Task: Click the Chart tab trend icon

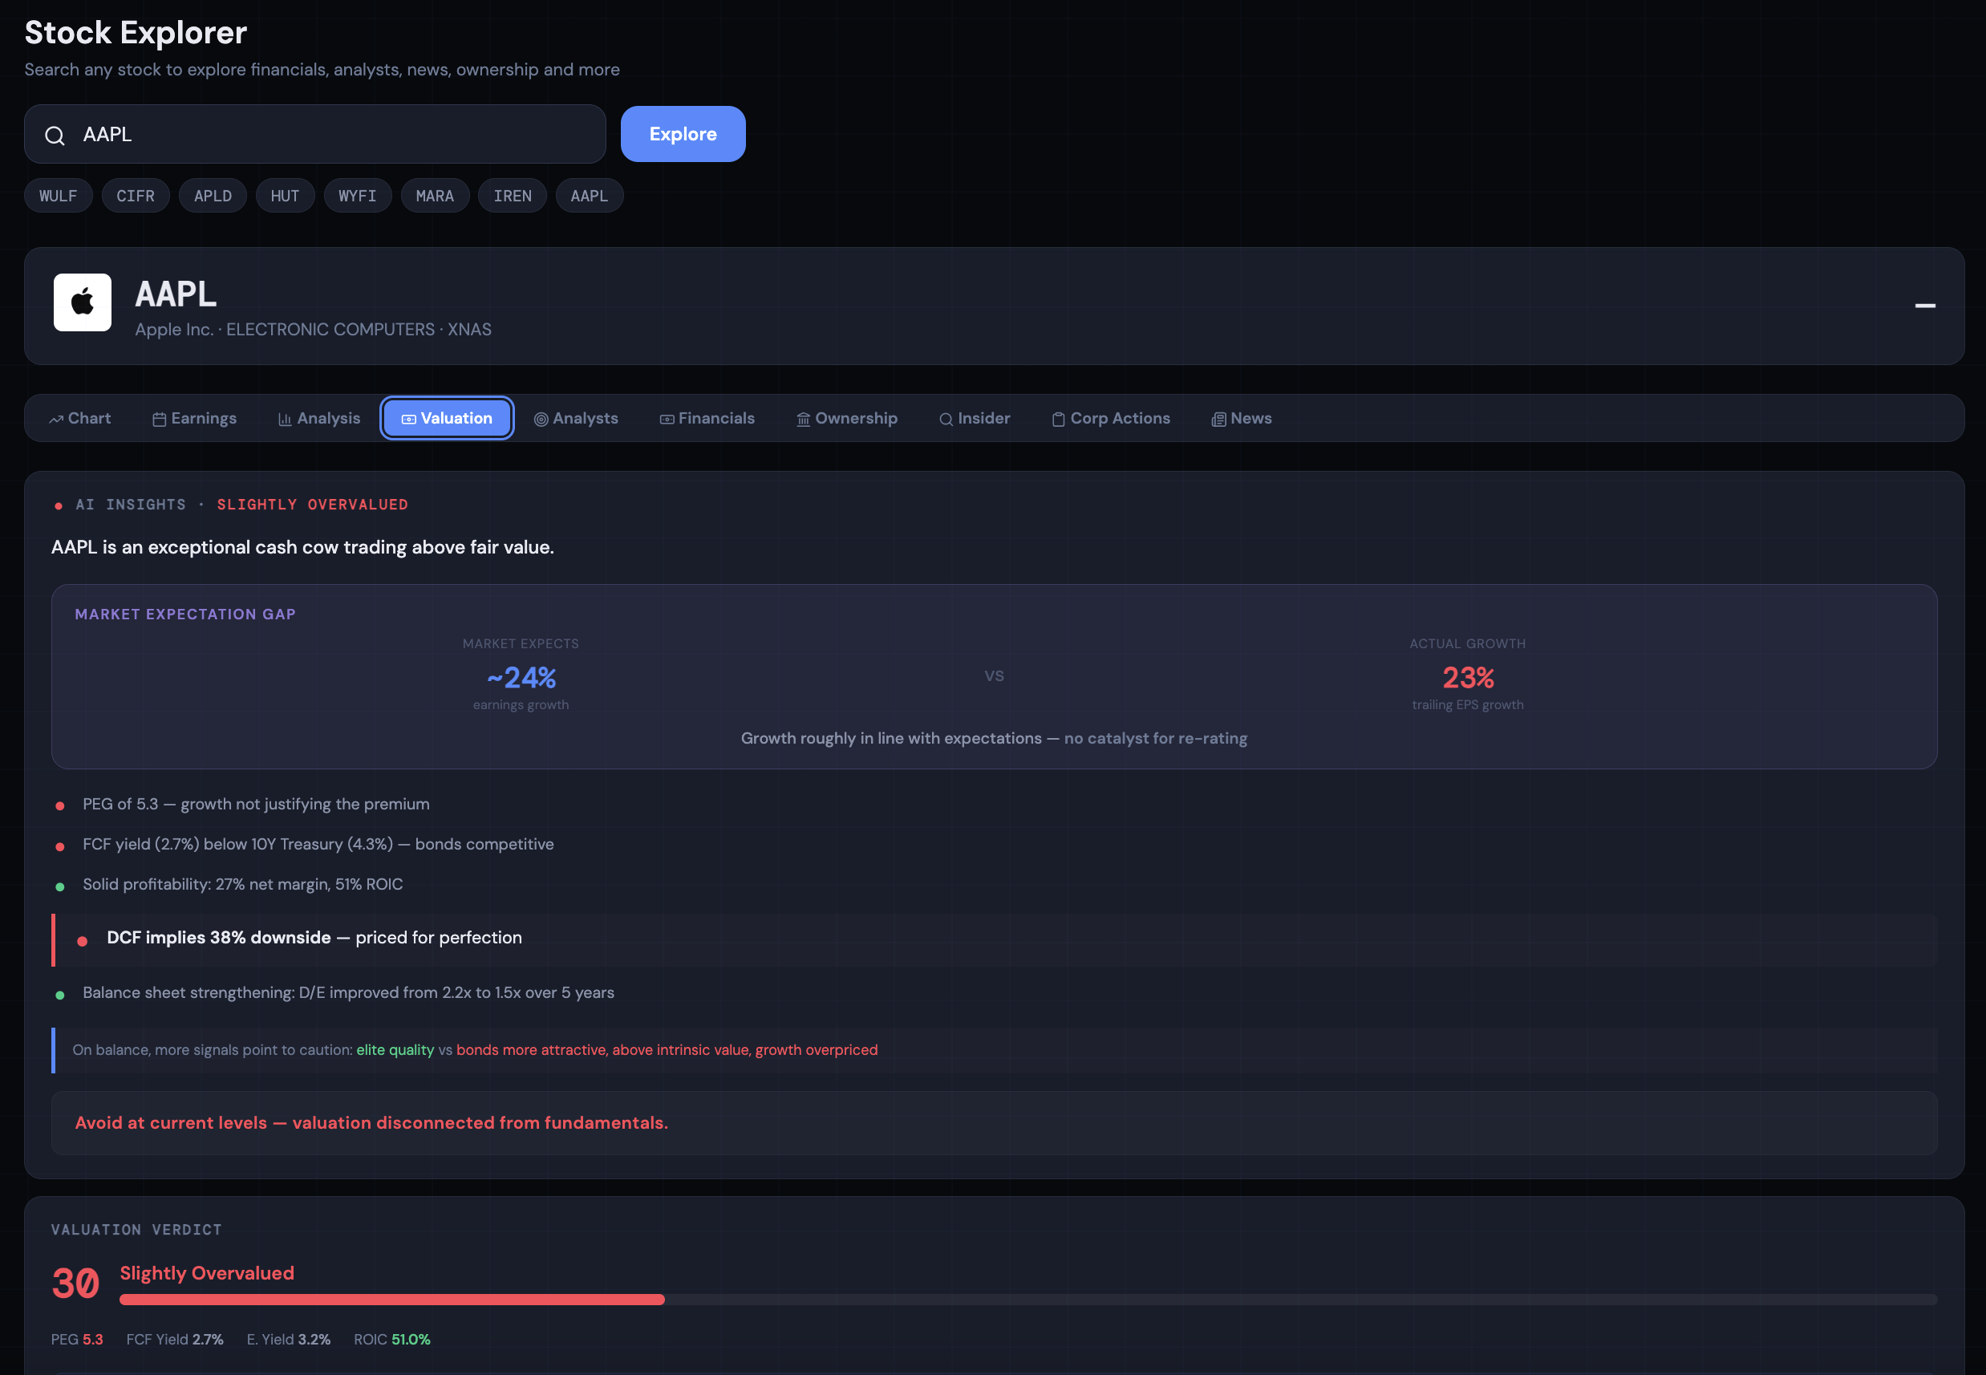Action: click(x=57, y=420)
